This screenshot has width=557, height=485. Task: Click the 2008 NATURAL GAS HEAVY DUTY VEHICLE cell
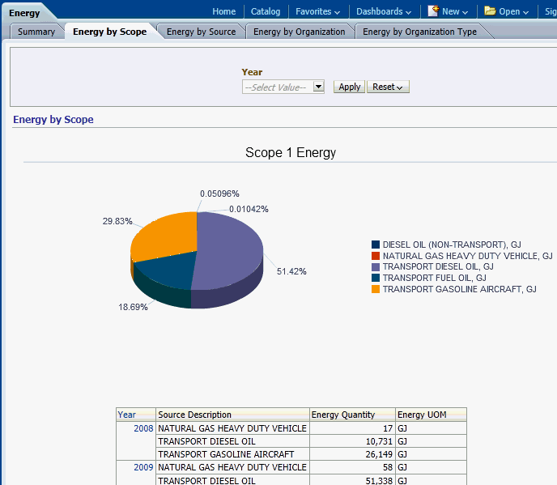click(x=232, y=428)
